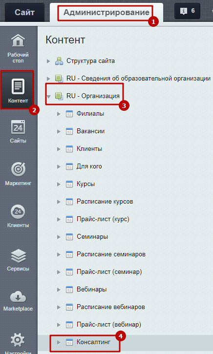Select the Контент sidebar icon
Viewport: 213px width, 354px height.
(18, 86)
